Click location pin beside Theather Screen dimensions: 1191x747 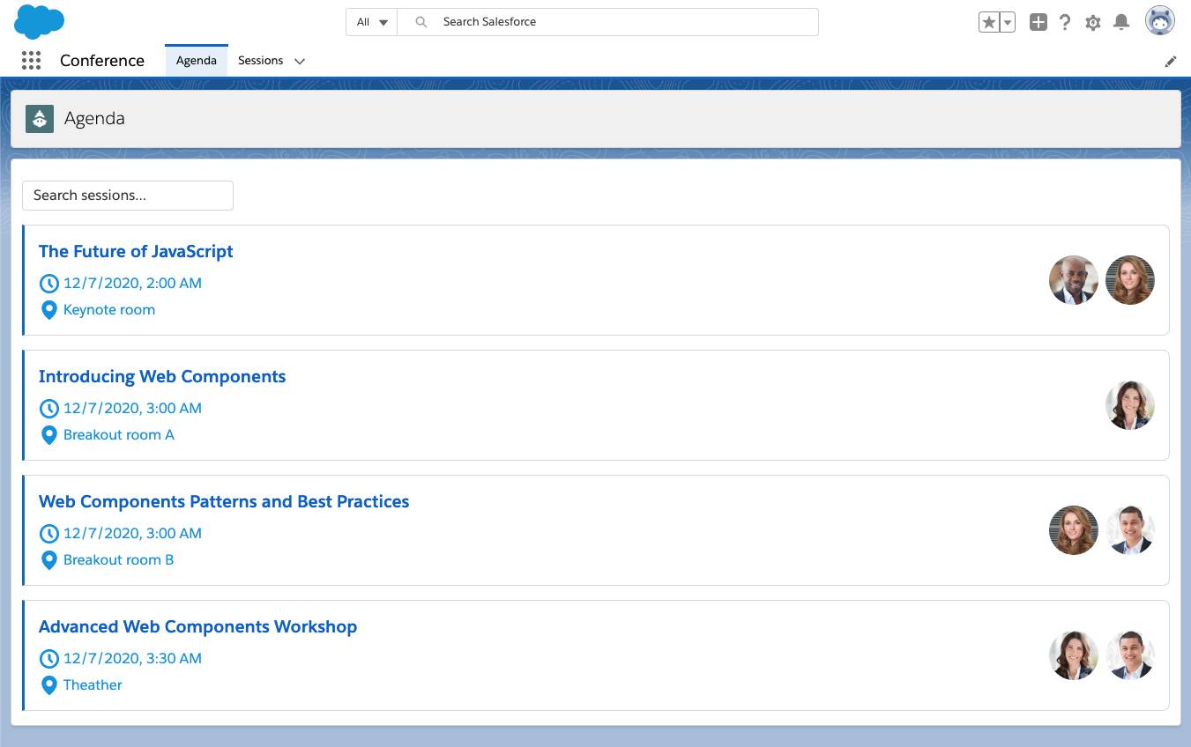[49, 685]
